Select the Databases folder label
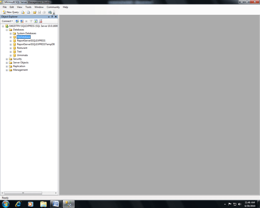Viewport: 260px width, 208px height. (19, 30)
